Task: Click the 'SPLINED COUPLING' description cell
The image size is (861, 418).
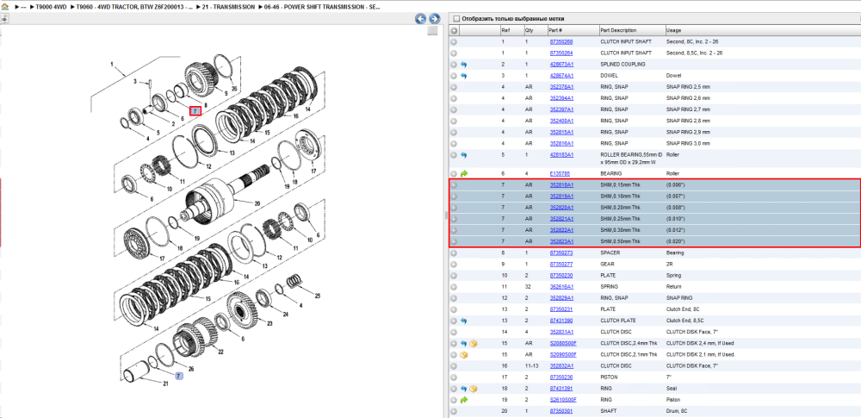Action: 623,65
